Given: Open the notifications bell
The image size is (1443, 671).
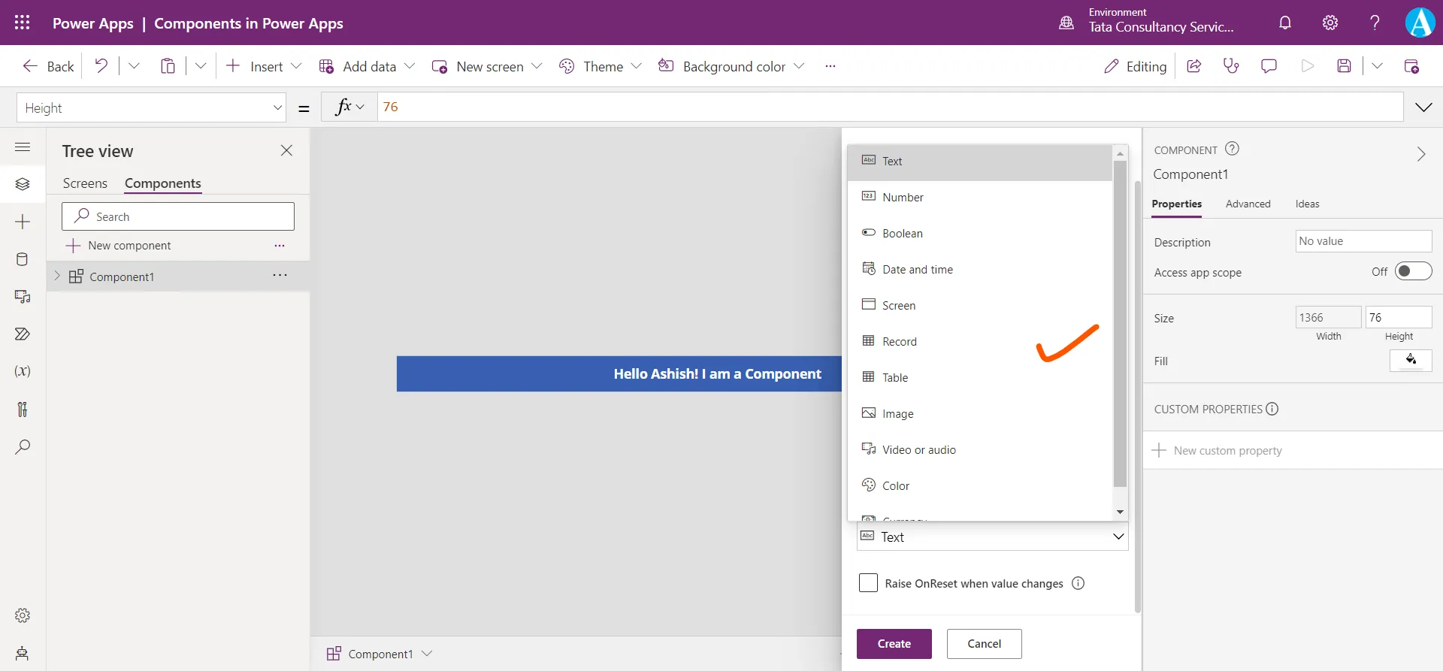Looking at the screenshot, I should 1285,23.
